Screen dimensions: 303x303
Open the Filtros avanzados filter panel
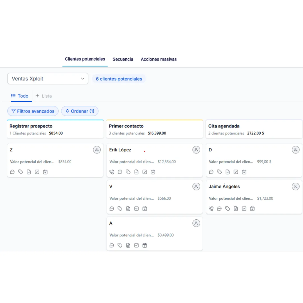(33, 111)
